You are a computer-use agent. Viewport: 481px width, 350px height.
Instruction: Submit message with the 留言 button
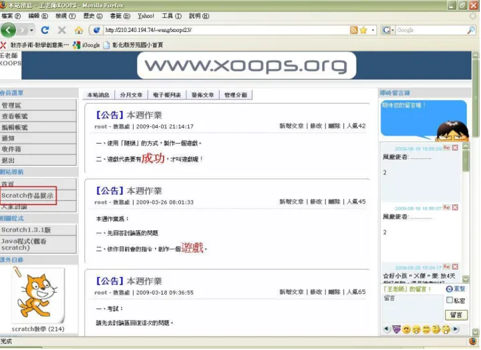coord(456,315)
